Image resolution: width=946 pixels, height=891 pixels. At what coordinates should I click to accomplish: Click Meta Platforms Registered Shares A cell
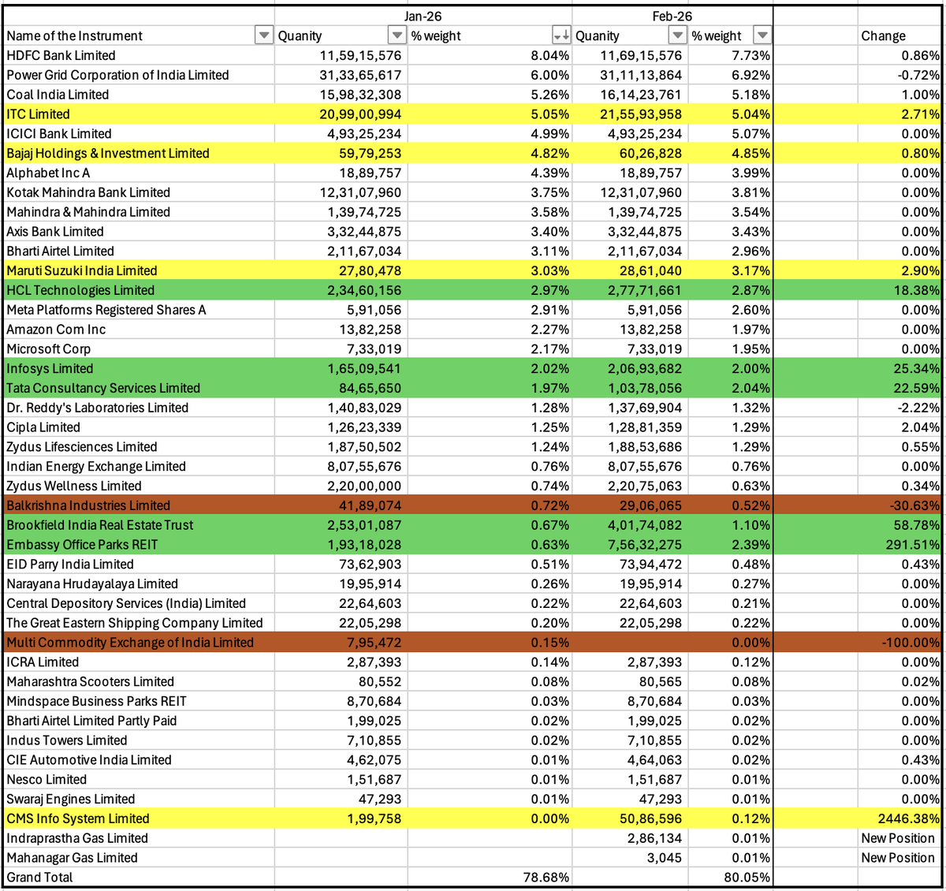point(139,310)
